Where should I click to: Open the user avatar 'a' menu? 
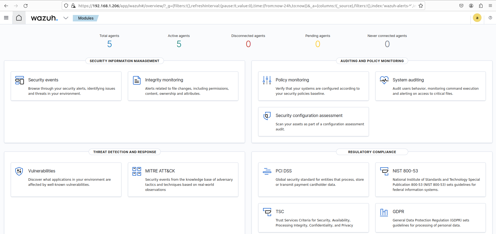coord(477,18)
